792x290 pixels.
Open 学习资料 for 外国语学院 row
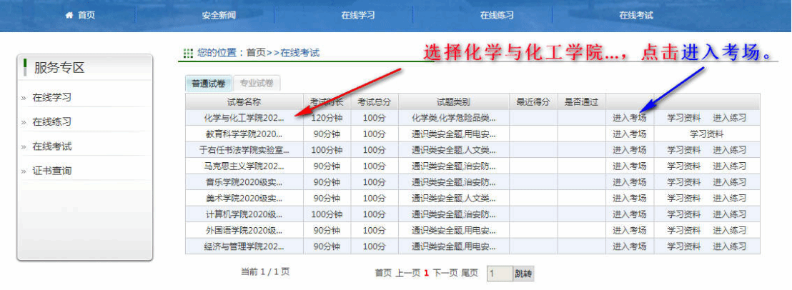click(684, 230)
